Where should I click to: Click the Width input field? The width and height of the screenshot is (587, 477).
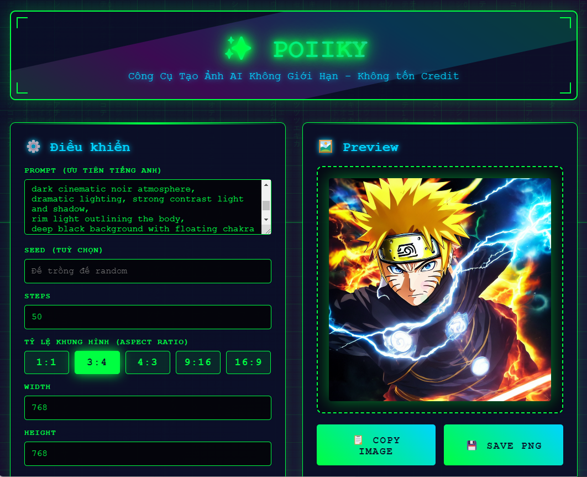pos(148,408)
